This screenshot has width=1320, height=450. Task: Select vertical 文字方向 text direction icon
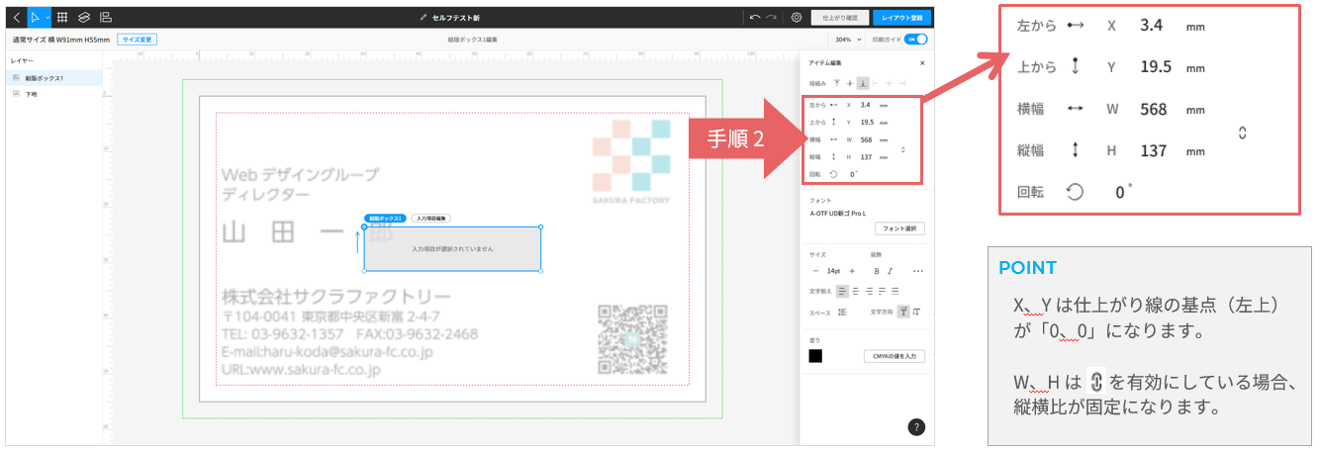coord(916,312)
